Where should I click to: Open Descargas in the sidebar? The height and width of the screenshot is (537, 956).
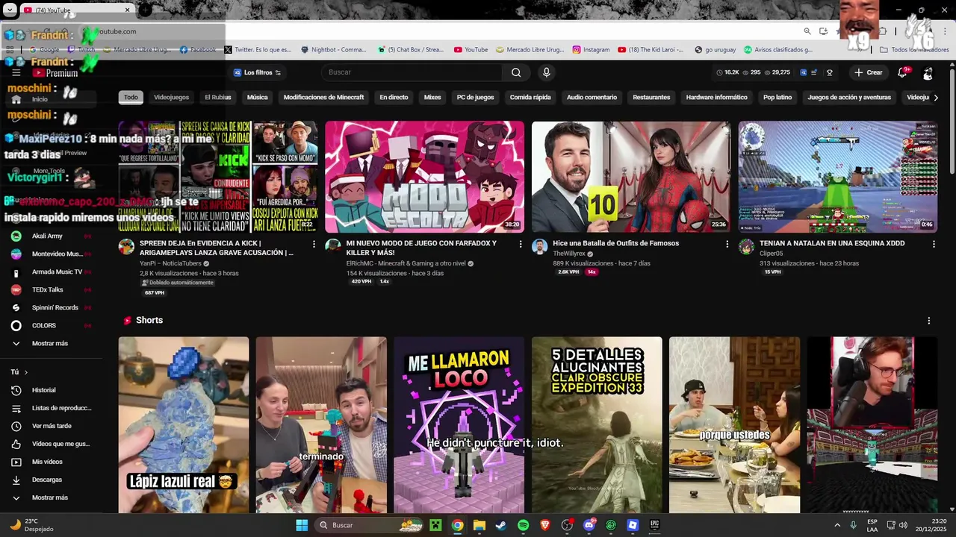click(51, 480)
